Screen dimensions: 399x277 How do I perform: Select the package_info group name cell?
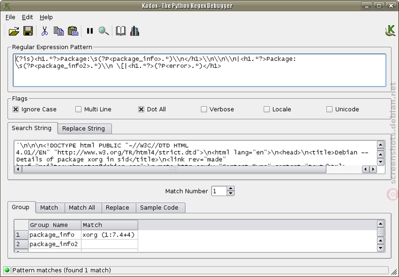55,235
